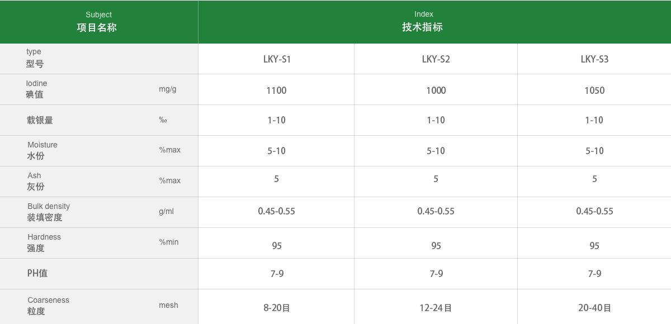Click the mesh unit text

coord(168,306)
